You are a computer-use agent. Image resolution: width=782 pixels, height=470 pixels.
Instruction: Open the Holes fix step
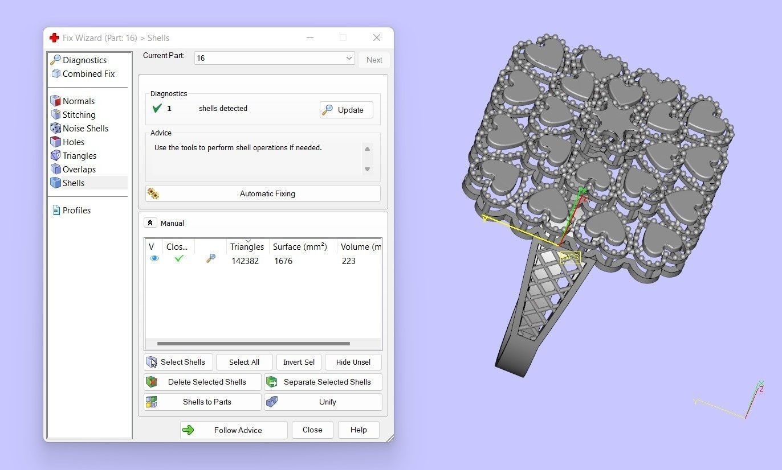click(67, 142)
